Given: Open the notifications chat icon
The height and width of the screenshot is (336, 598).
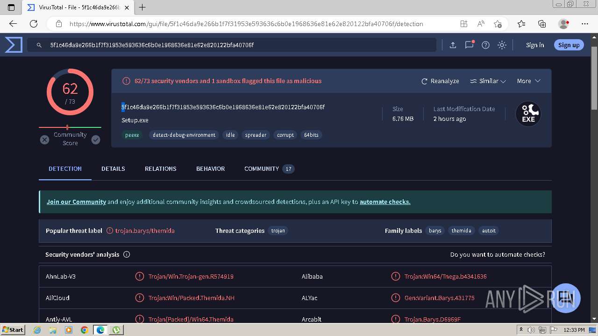Looking at the screenshot, I should pyautogui.click(x=470, y=45).
